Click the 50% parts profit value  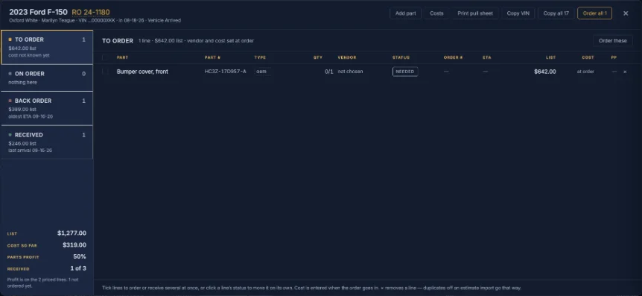(80, 256)
